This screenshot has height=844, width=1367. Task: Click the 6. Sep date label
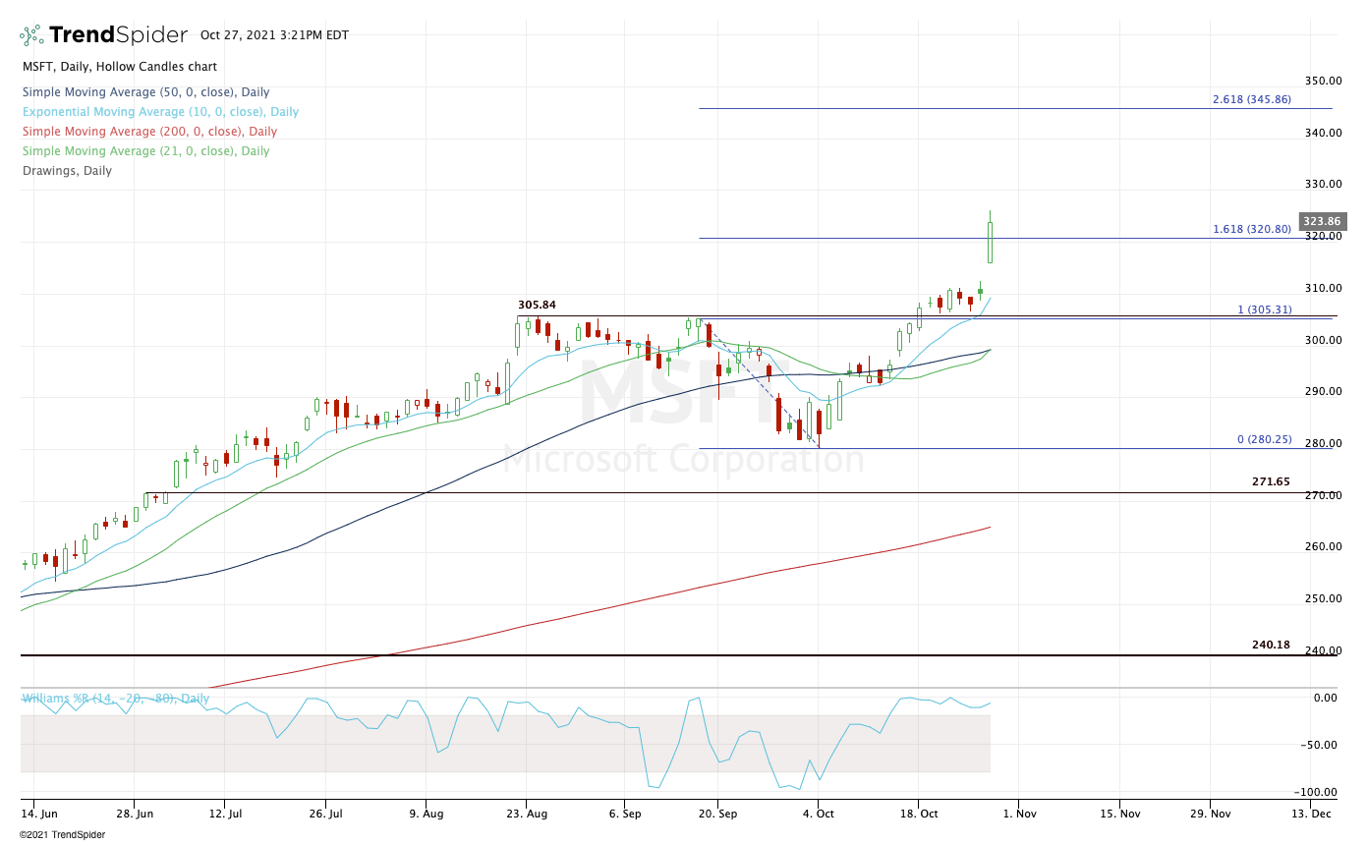pyautogui.click(x=625, y=814)
